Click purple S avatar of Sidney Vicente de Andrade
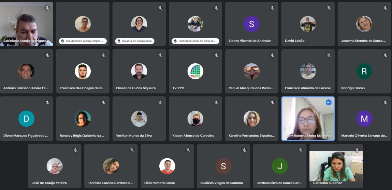This screenshot has width=392, height=190. (251, 24)
